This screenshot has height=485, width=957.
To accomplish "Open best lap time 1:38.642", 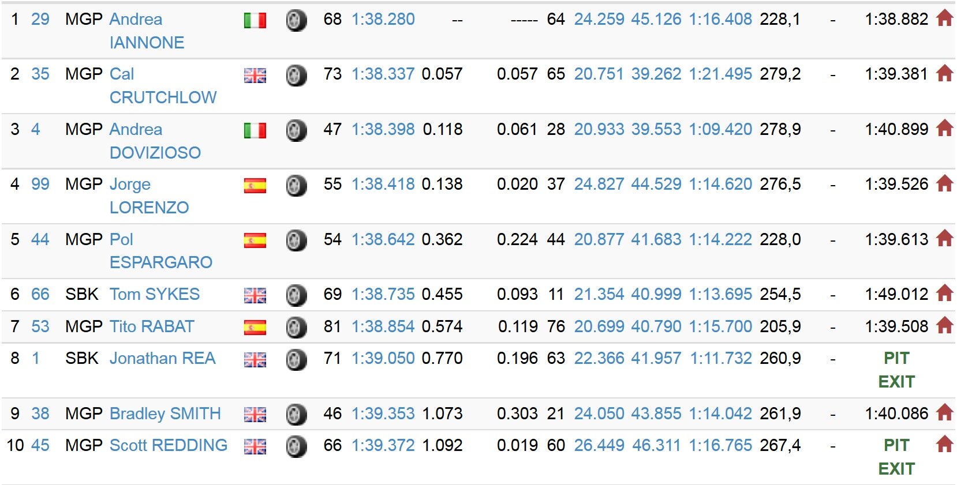I will tap(383, 239).
